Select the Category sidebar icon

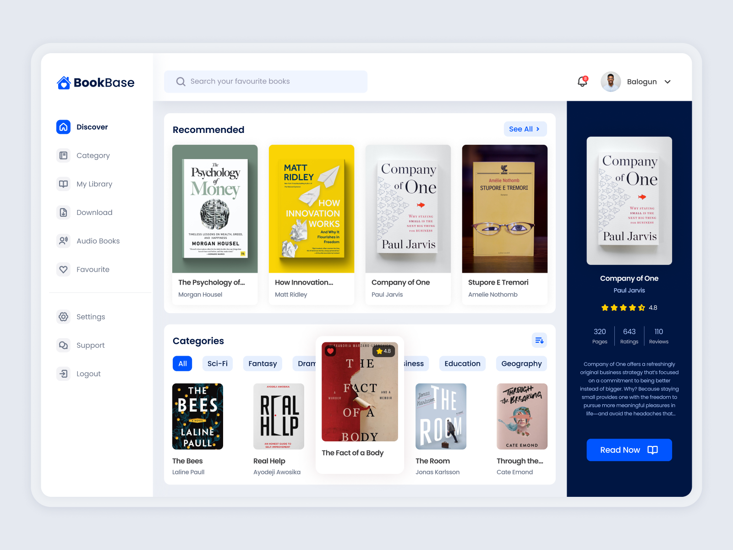tap(64, 155)
